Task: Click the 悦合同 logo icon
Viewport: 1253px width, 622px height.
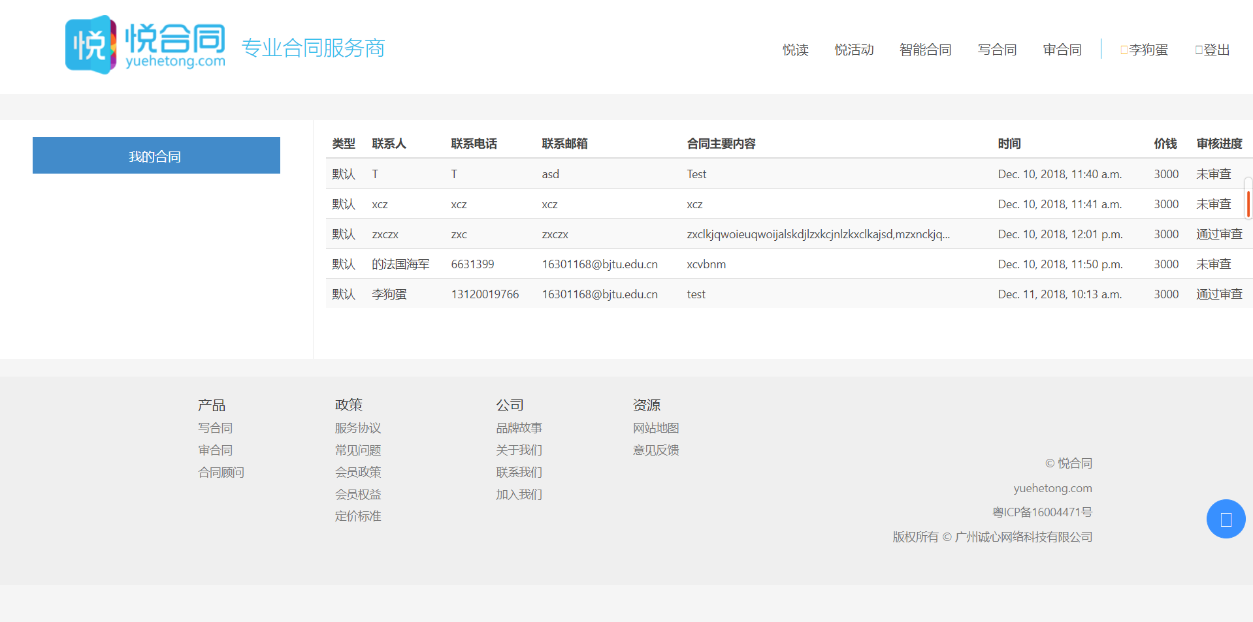Action: (91, 44)
